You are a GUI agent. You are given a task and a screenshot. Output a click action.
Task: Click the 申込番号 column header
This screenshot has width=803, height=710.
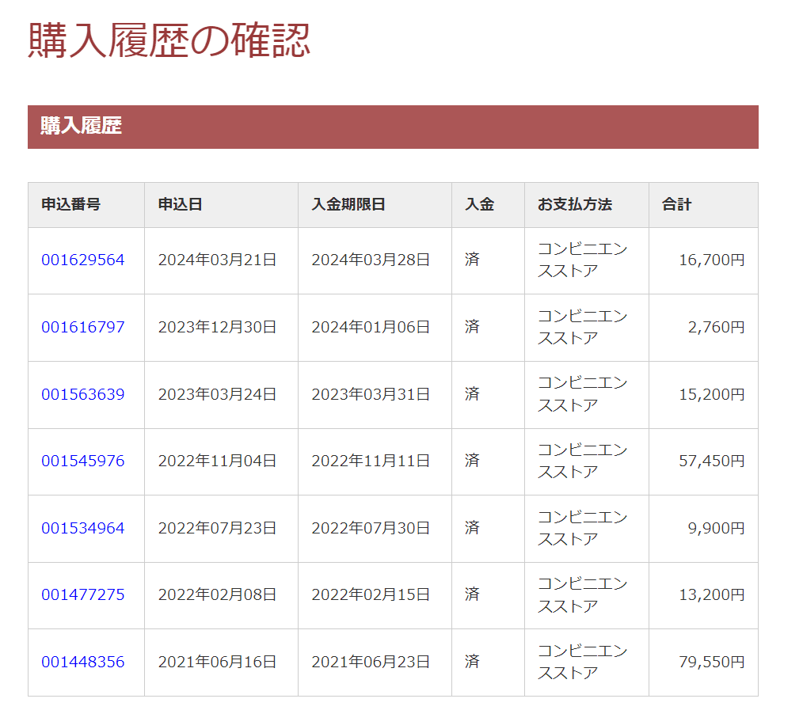click(x=62, y=204)
